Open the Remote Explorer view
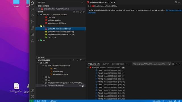Image resolution: width=182 pixels, height=102 pixels. [x=32, y=34]
